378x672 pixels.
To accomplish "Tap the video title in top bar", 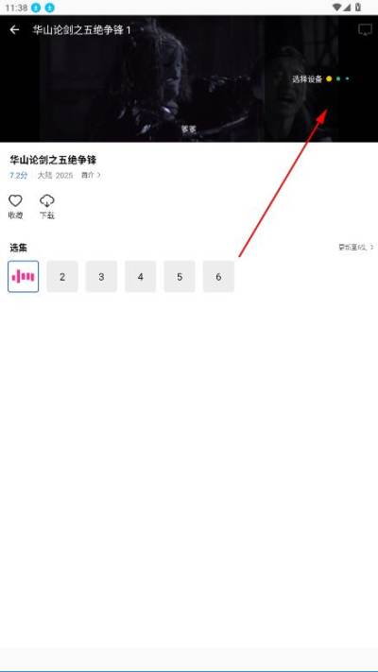I will (81, 30).
